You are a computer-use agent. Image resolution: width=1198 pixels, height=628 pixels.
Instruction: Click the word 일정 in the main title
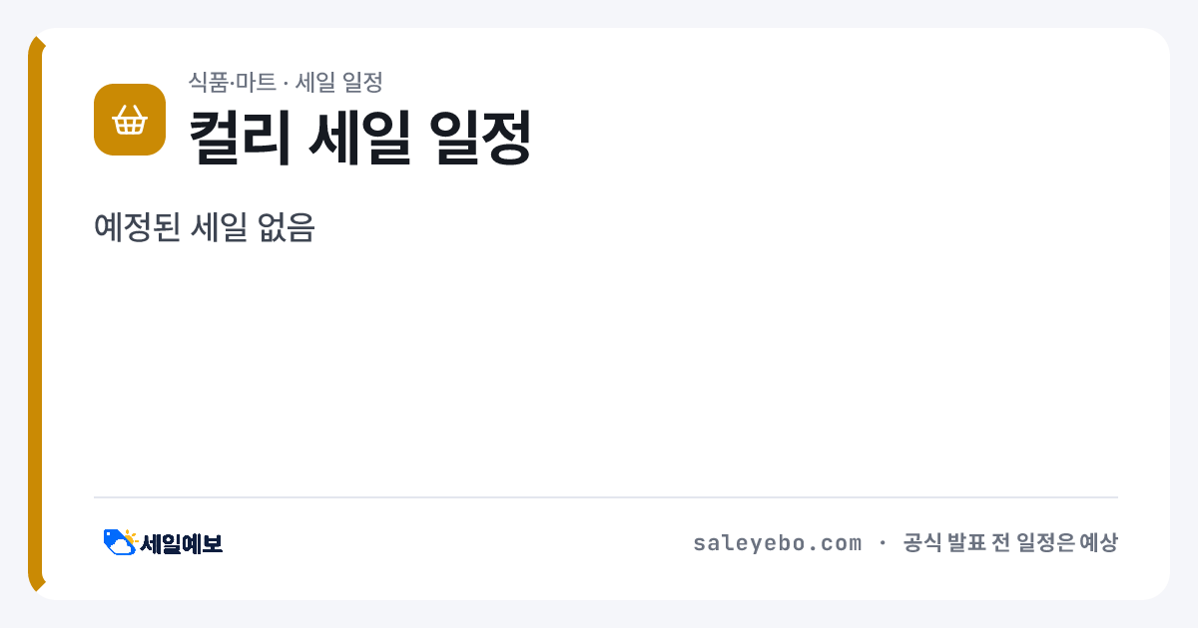(x=479, y=137)
